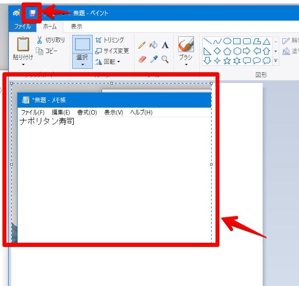The image size is (299, 286).
Task: Select the oval shape
Action: pos(227,41)
